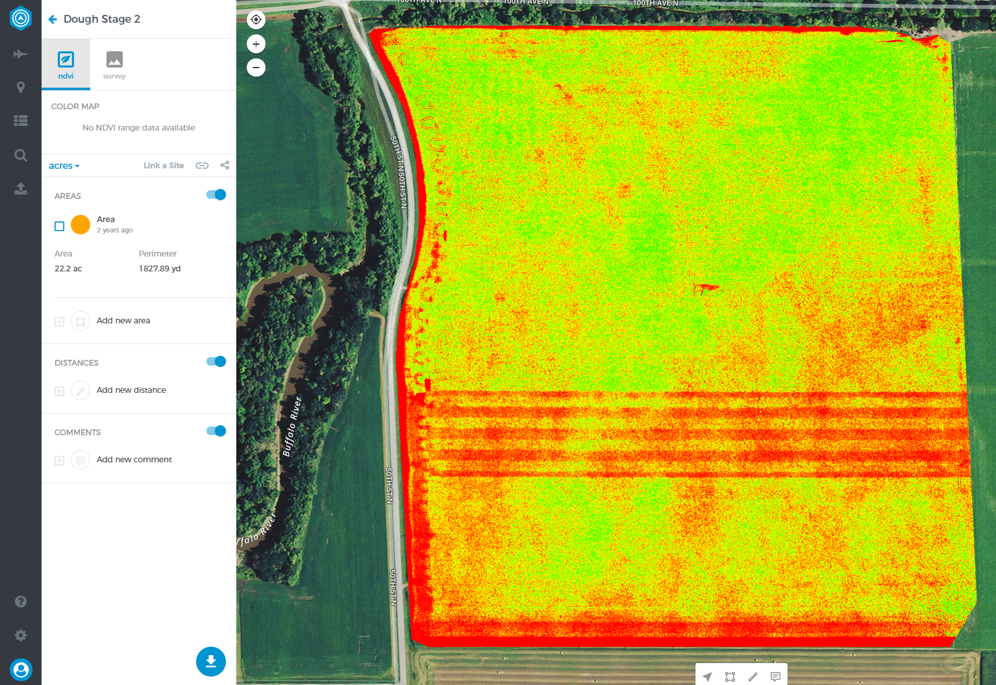Expand the plus box next to Add new distance

(59, 391)
